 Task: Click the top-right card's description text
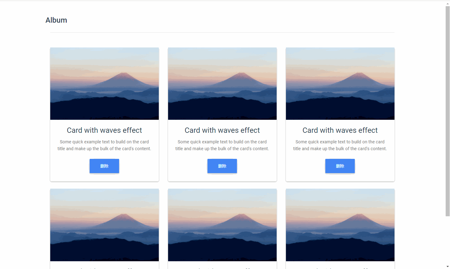pos(340,145)
